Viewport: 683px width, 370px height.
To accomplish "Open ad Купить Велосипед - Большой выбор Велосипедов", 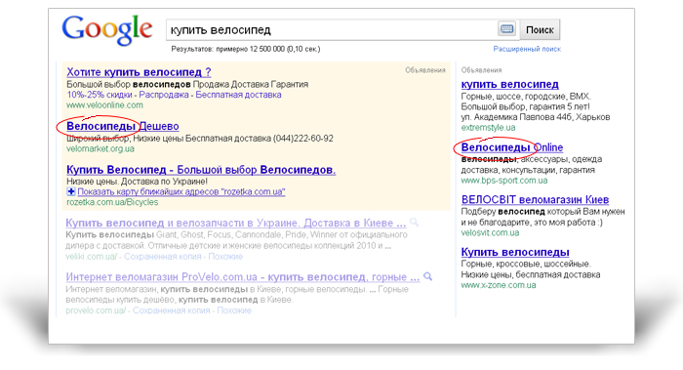I will pyautogui.click(x=201, y=170).
